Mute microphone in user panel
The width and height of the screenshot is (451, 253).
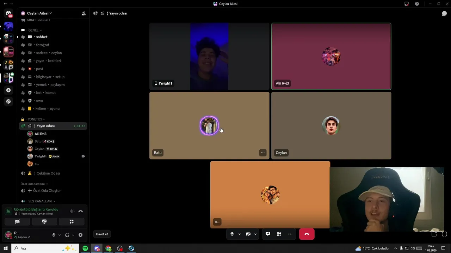point(54,235)
